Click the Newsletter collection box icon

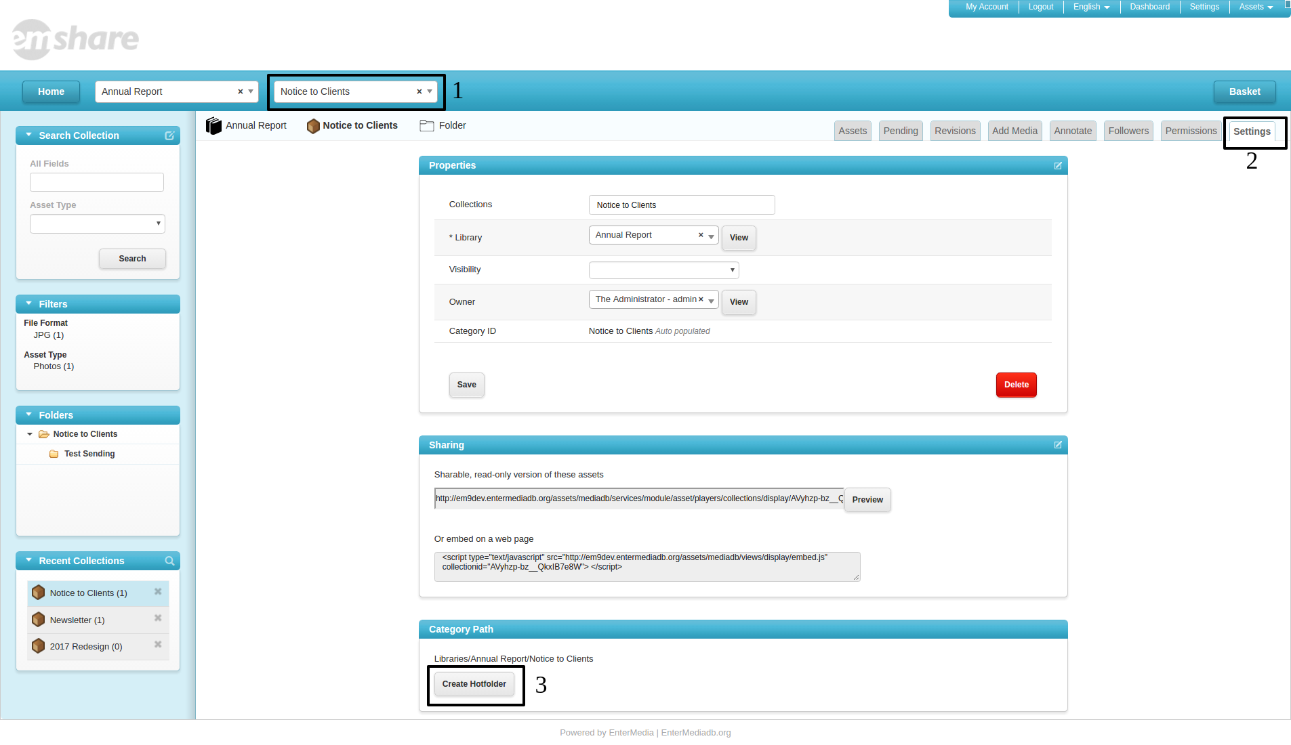point(39,620)
